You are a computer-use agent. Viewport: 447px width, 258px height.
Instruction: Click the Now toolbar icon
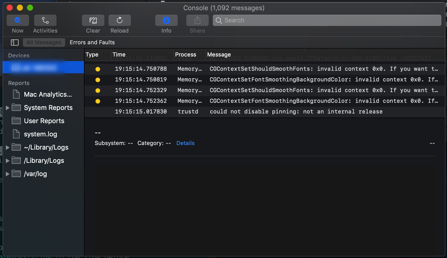[18, 20]
